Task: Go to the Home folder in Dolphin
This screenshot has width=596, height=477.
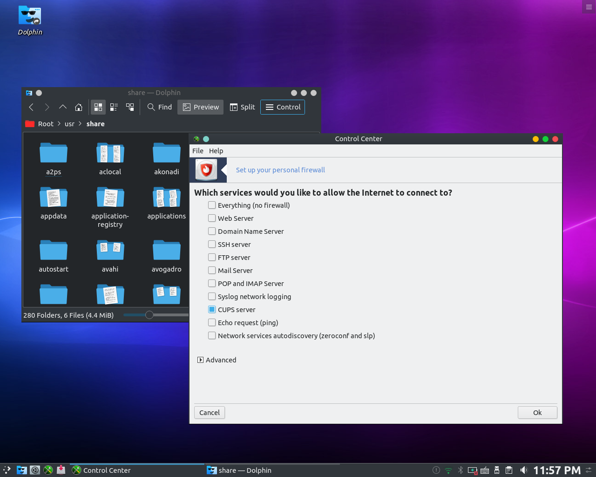Action: point(79,107)
